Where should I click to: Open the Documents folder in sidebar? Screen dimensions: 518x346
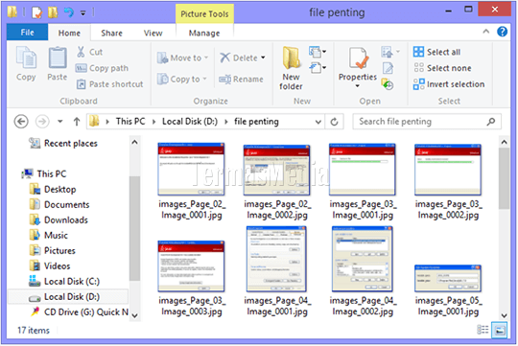pos(59,205)
